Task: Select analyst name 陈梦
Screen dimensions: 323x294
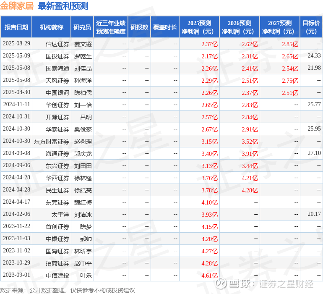Action: [x=86, y=227]
